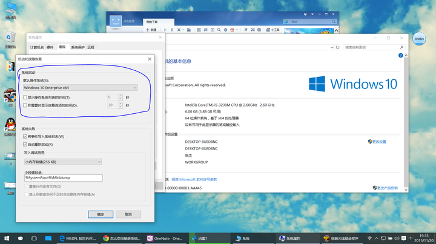
Task: Expand the arrow beside the red shop icon
Action: 237,30
